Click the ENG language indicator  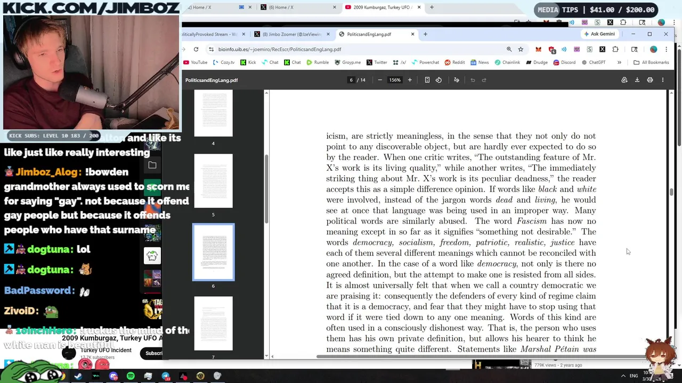634,376
